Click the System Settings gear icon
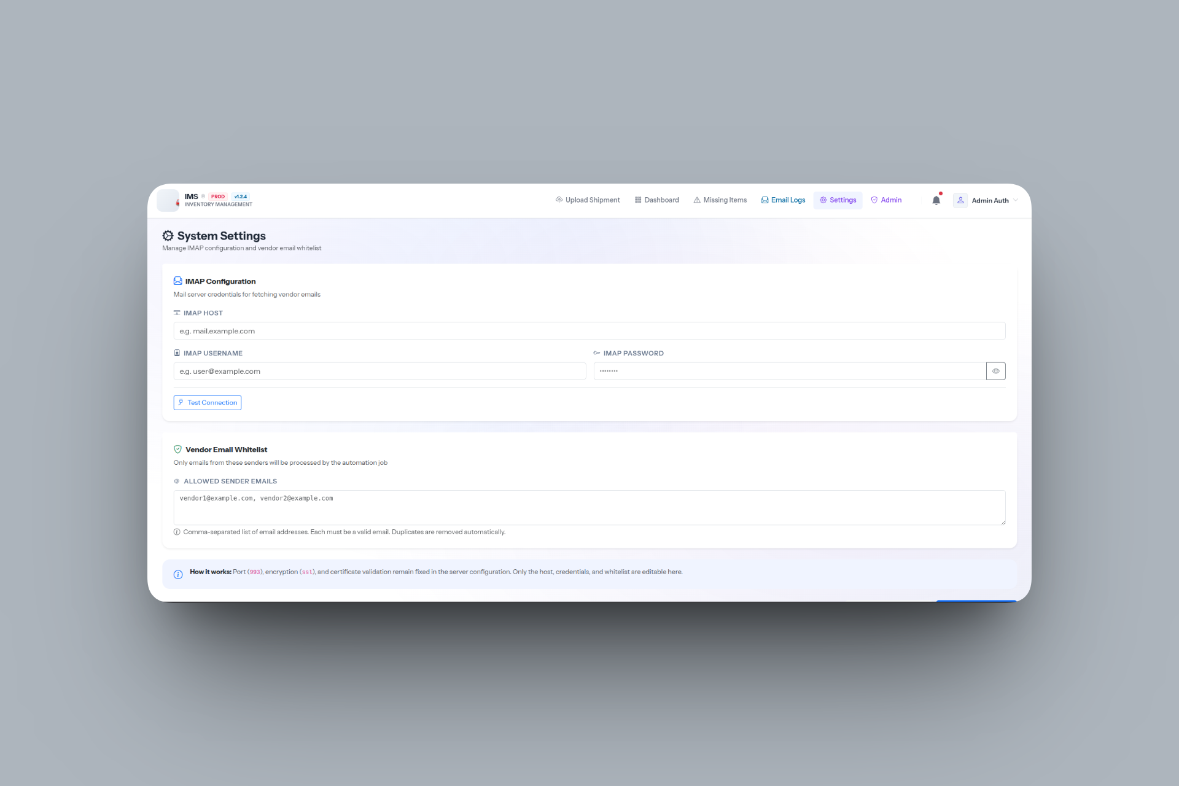The image size is (1179, 786). click(x=168, y=236)
